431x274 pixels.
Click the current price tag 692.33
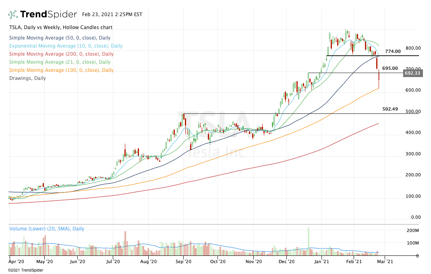click(x=413, y=73)
